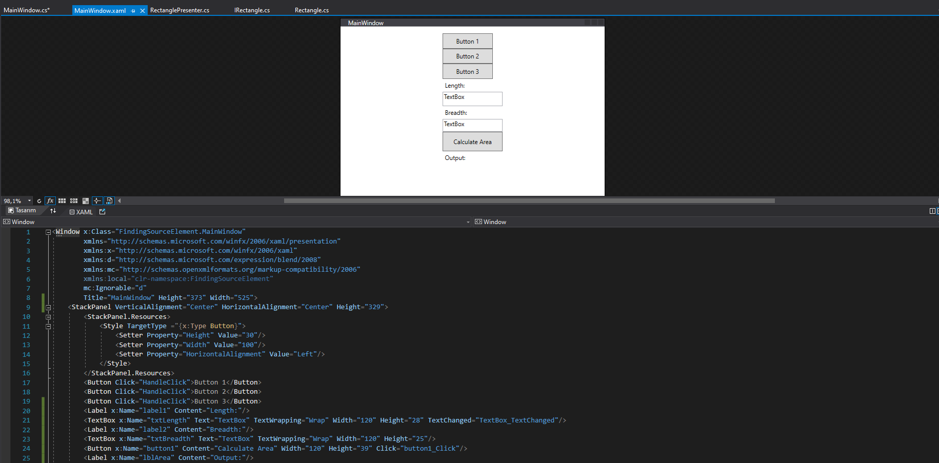Switch to the XAML tab

pos(81,212)
